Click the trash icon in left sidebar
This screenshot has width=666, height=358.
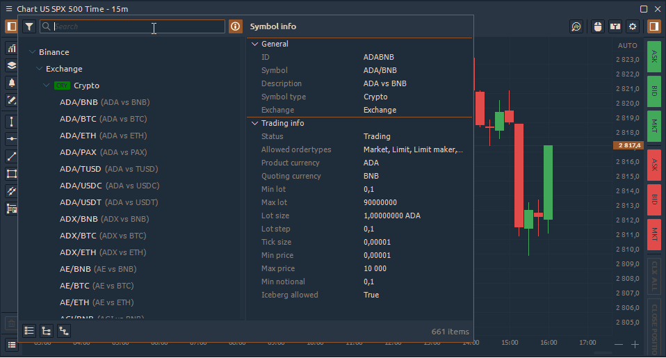point(11,323)
